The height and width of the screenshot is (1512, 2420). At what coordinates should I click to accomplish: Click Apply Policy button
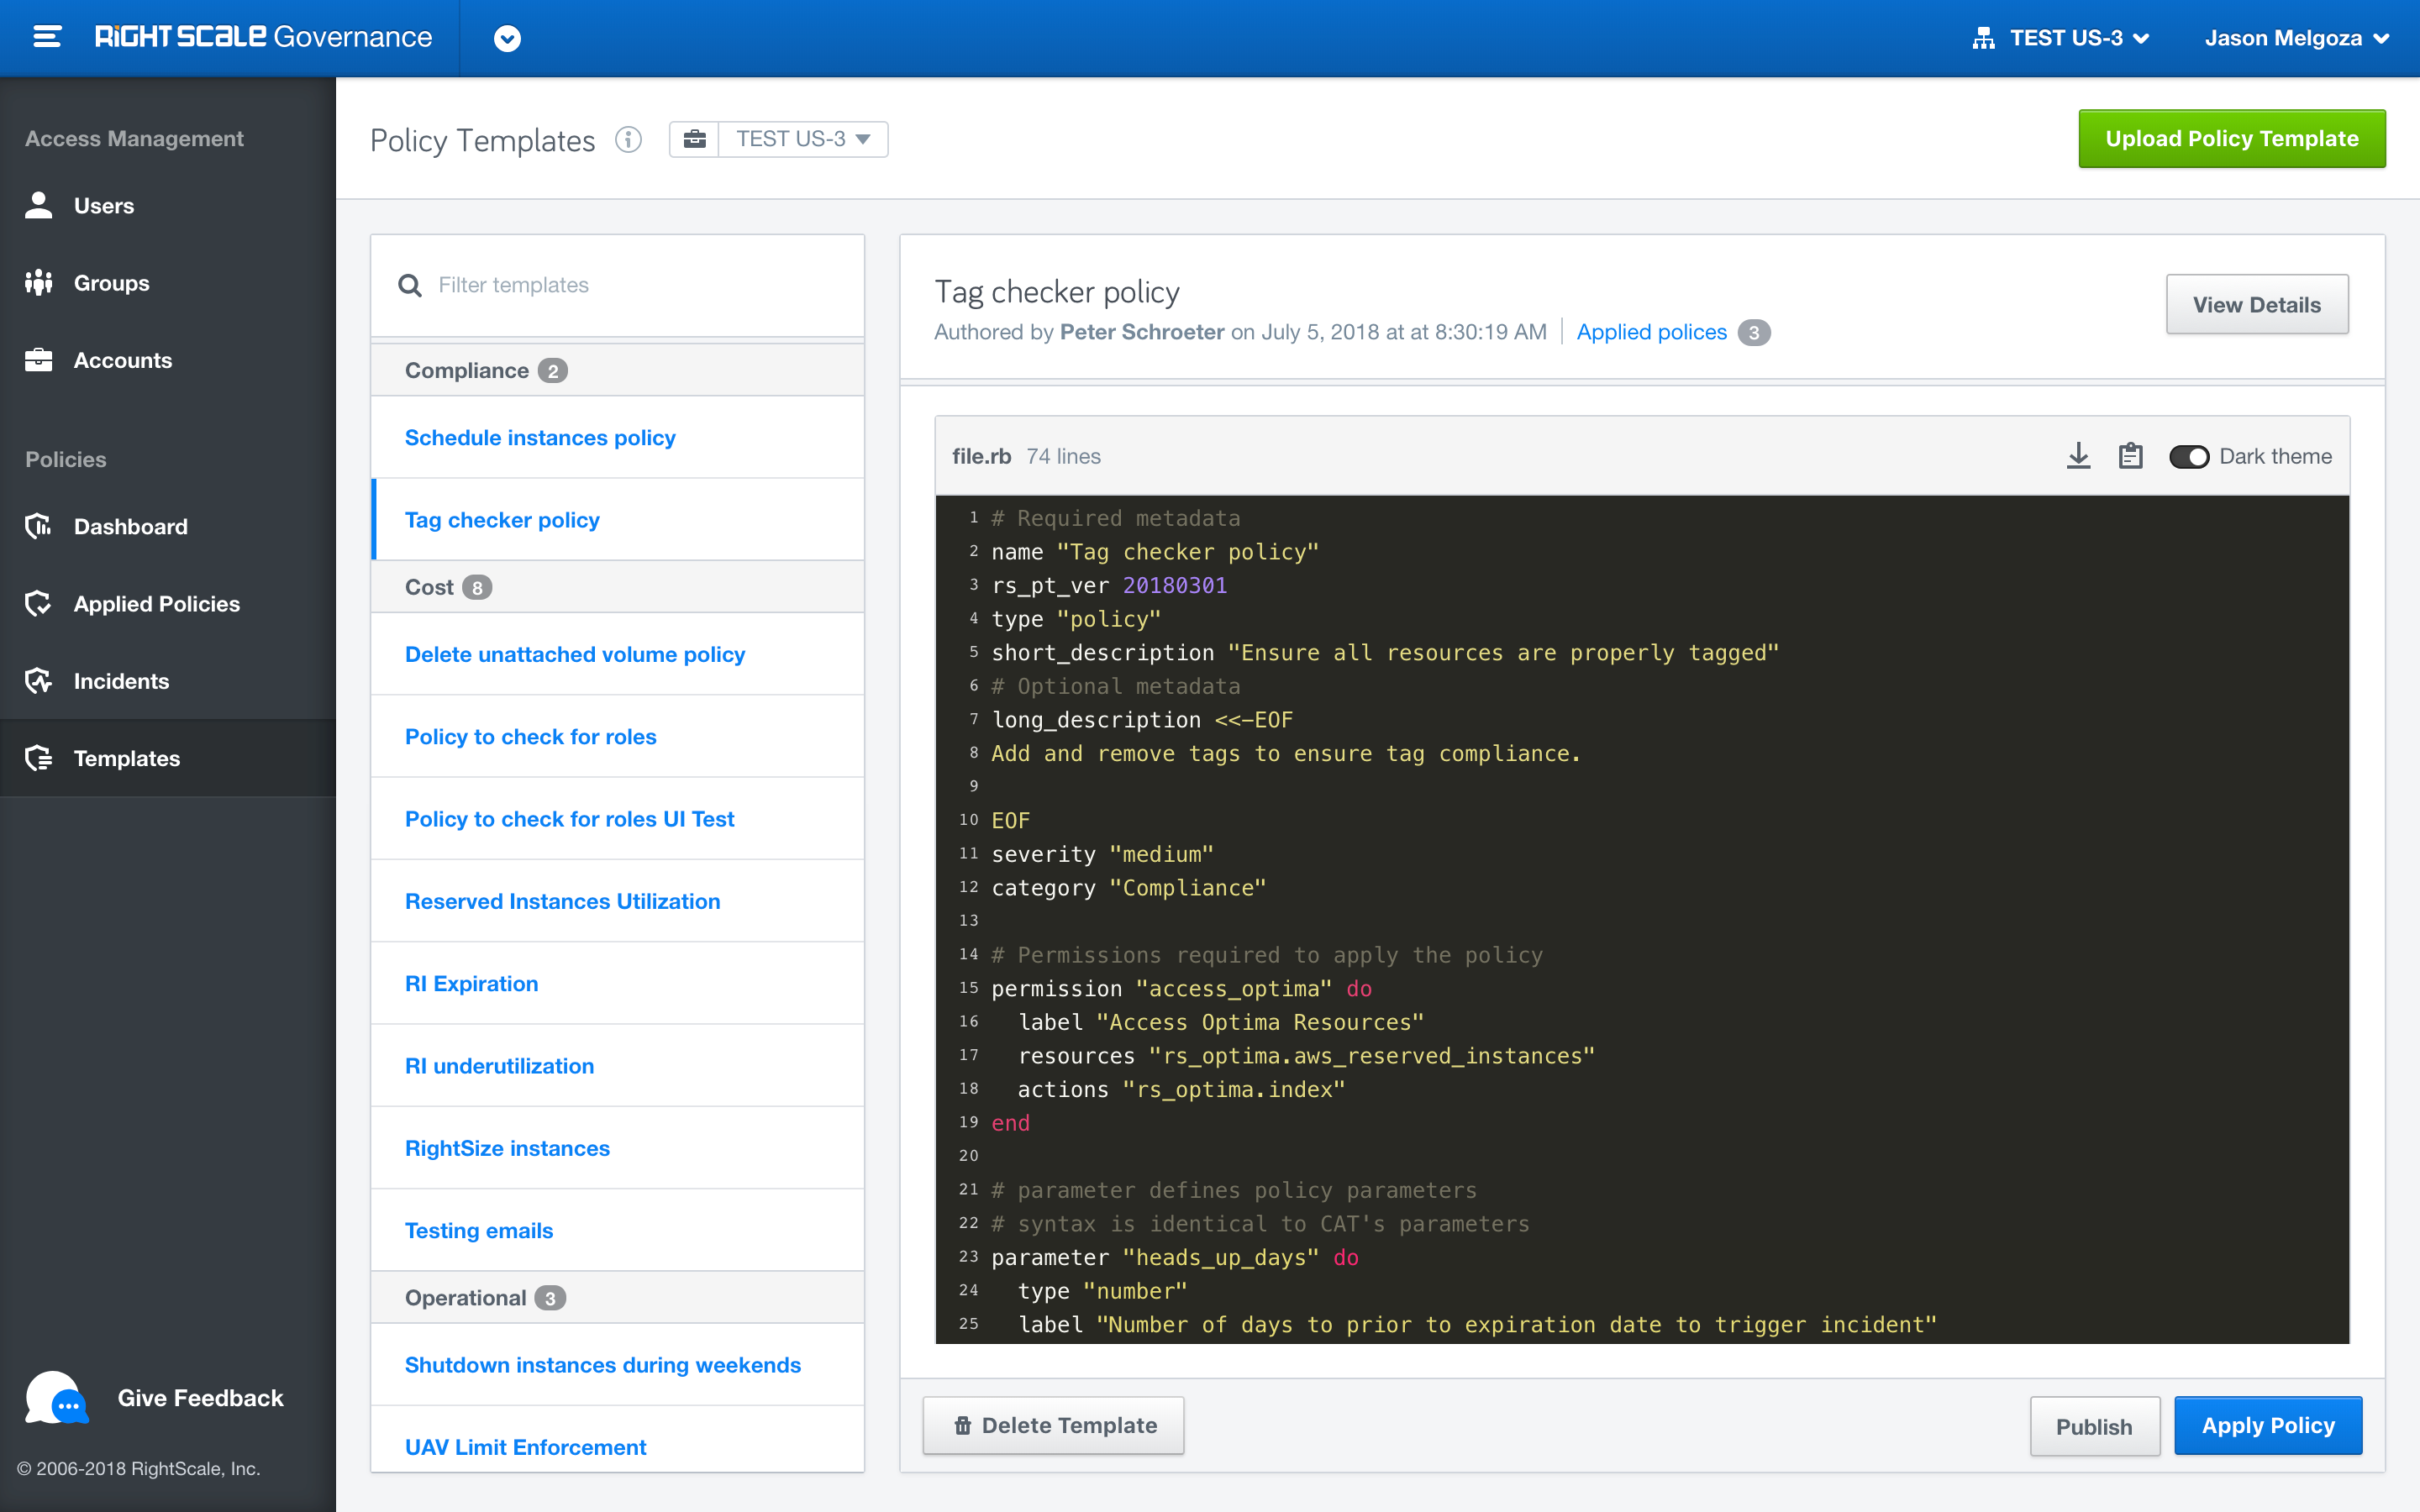coord(2268,1425)
